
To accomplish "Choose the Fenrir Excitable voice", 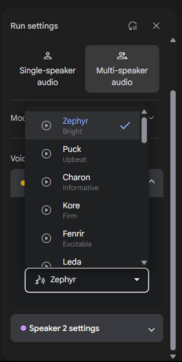I will 82,238.
